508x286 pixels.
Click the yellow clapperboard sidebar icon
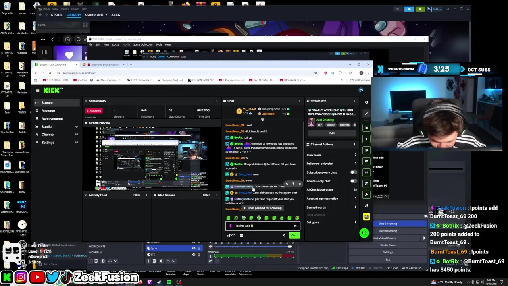(x=366, y=217)
